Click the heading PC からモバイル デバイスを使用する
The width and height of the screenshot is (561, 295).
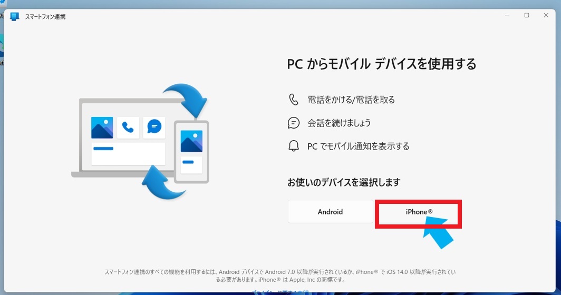pyautogui.click(x=381, y=64)
